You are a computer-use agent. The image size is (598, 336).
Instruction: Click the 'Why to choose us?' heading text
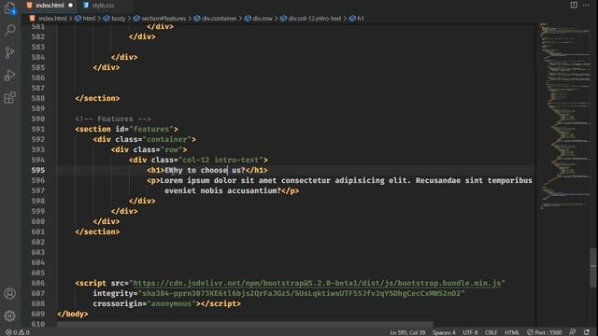coord(205,170)
